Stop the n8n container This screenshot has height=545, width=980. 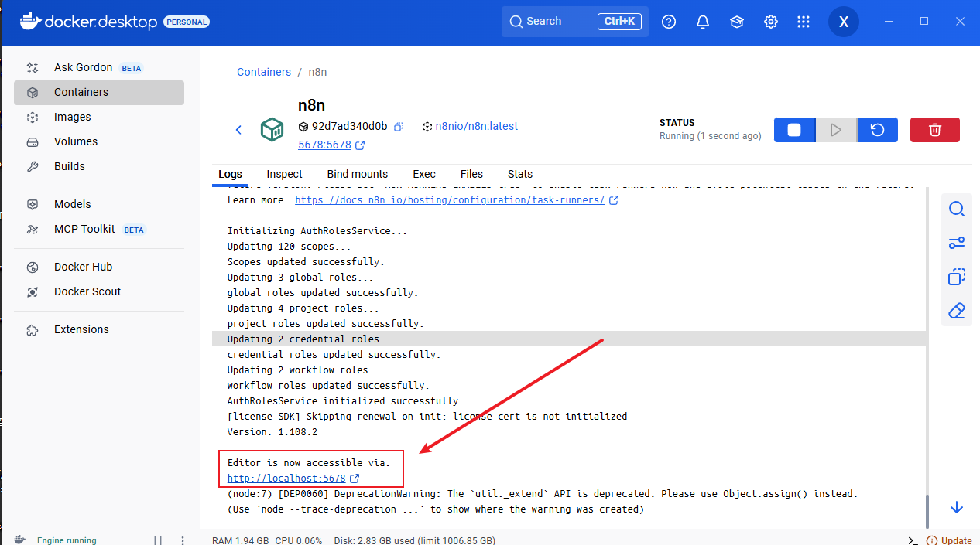(x=794, y=130)
